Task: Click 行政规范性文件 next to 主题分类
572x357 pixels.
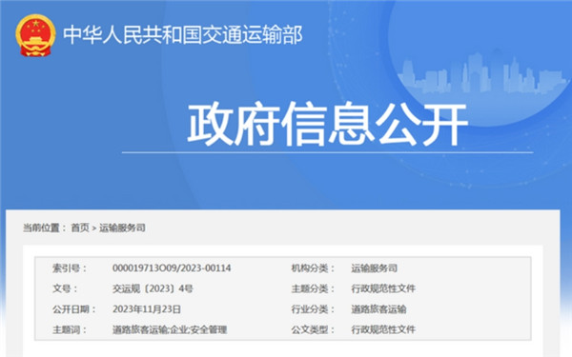Action: point(383,288)
